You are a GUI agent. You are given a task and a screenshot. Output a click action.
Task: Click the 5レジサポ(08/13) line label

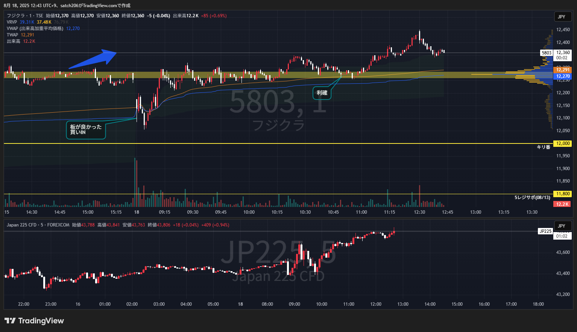(x=532, y=198)
